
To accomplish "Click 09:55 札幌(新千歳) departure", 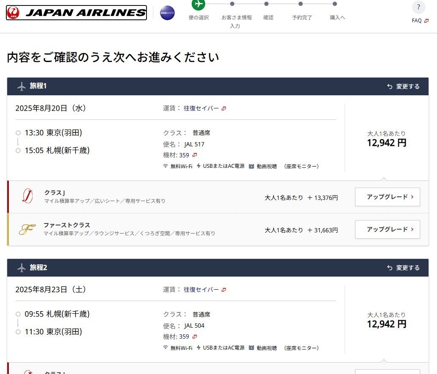I will pyautogui.click(x=57, y=314).
